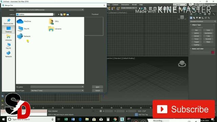This screenshot has width=217, height=122.
Task: Click the Create New Folder icon
Action: coord(65,14)
